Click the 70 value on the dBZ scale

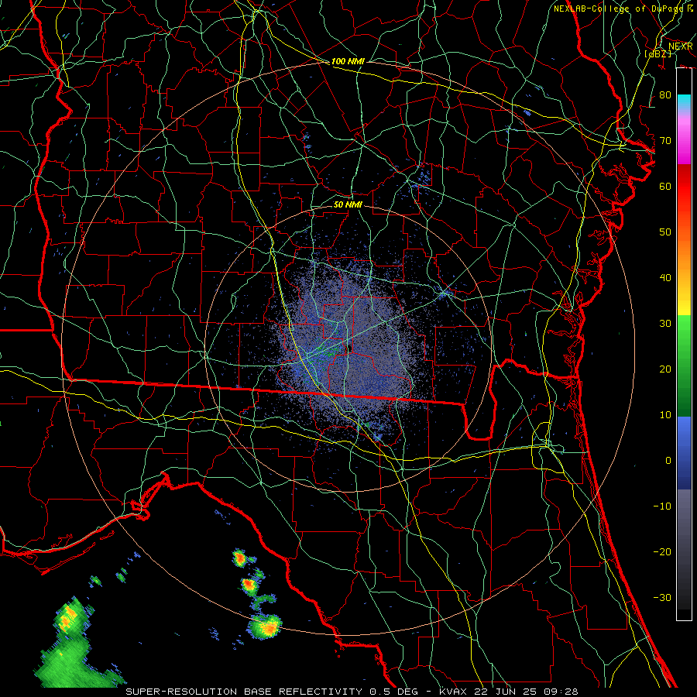[665, 141]
